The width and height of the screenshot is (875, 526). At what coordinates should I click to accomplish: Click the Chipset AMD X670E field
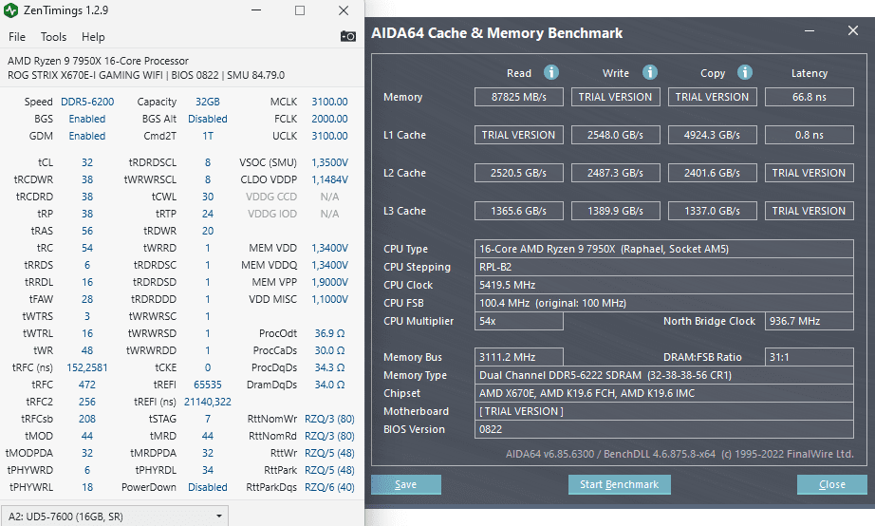[664, 393]
